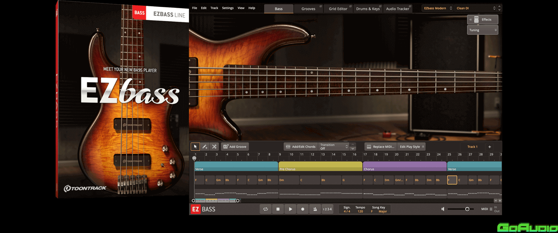Switch to the Bass tab
Viewport: 558px width, 233px height.
(279, 9)
